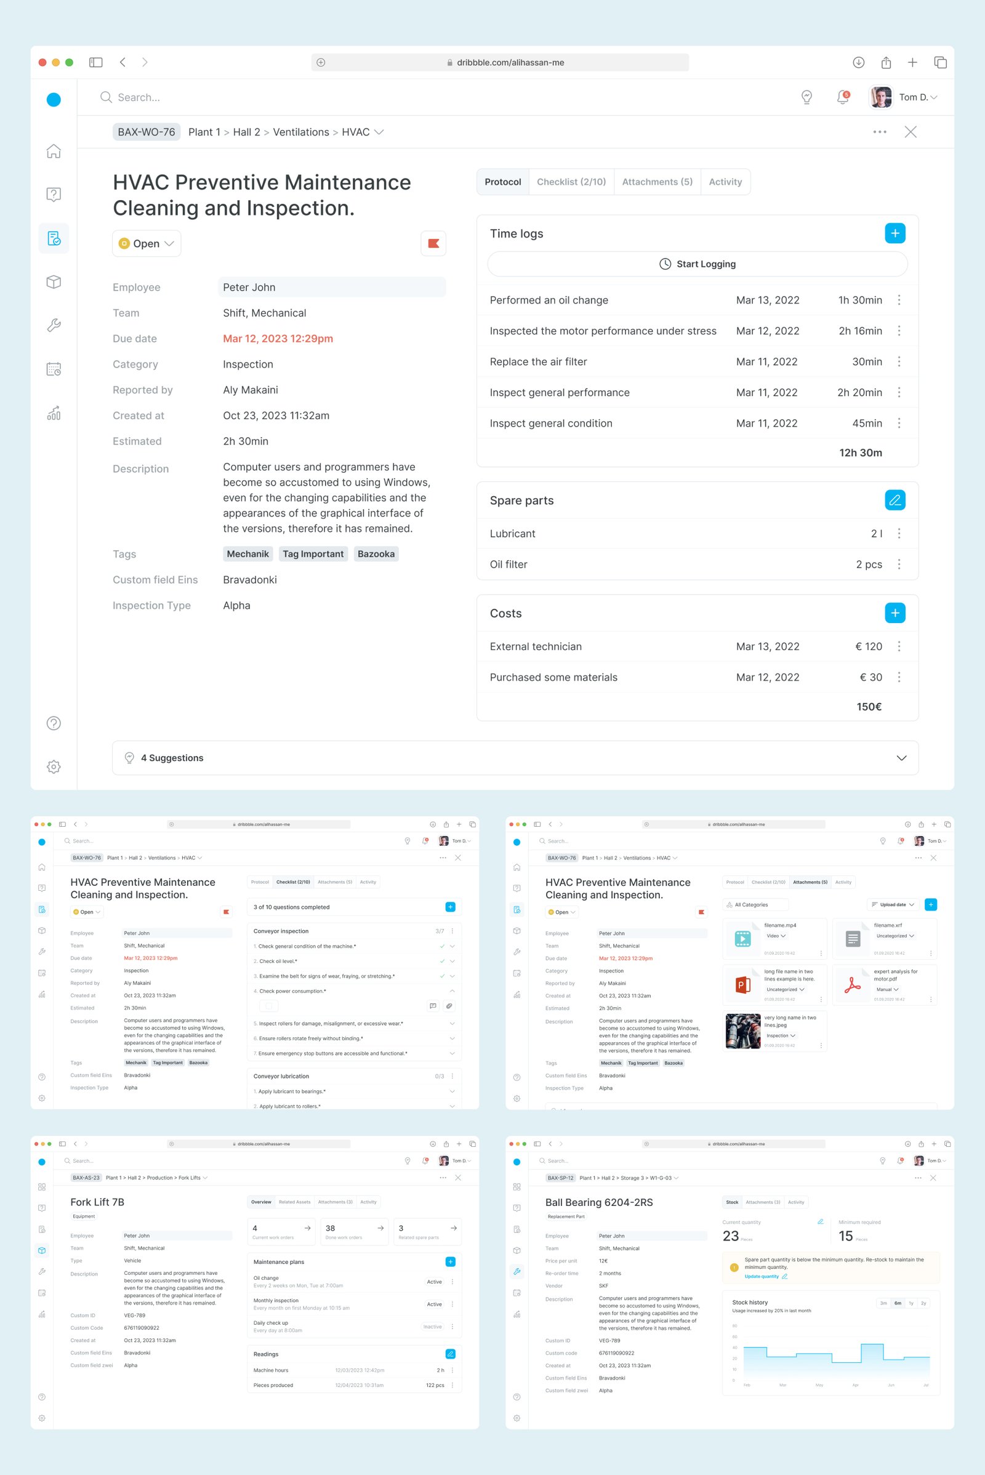The height and width of the screenshot is (1475, 985).
Task: Expand the HVAC breadcrumb dropdown in main window
Action: point(379,132)
